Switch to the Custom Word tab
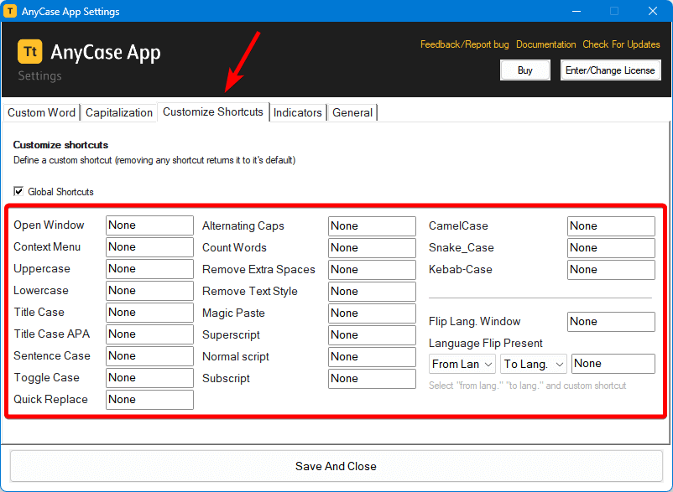 click(42, 112)
